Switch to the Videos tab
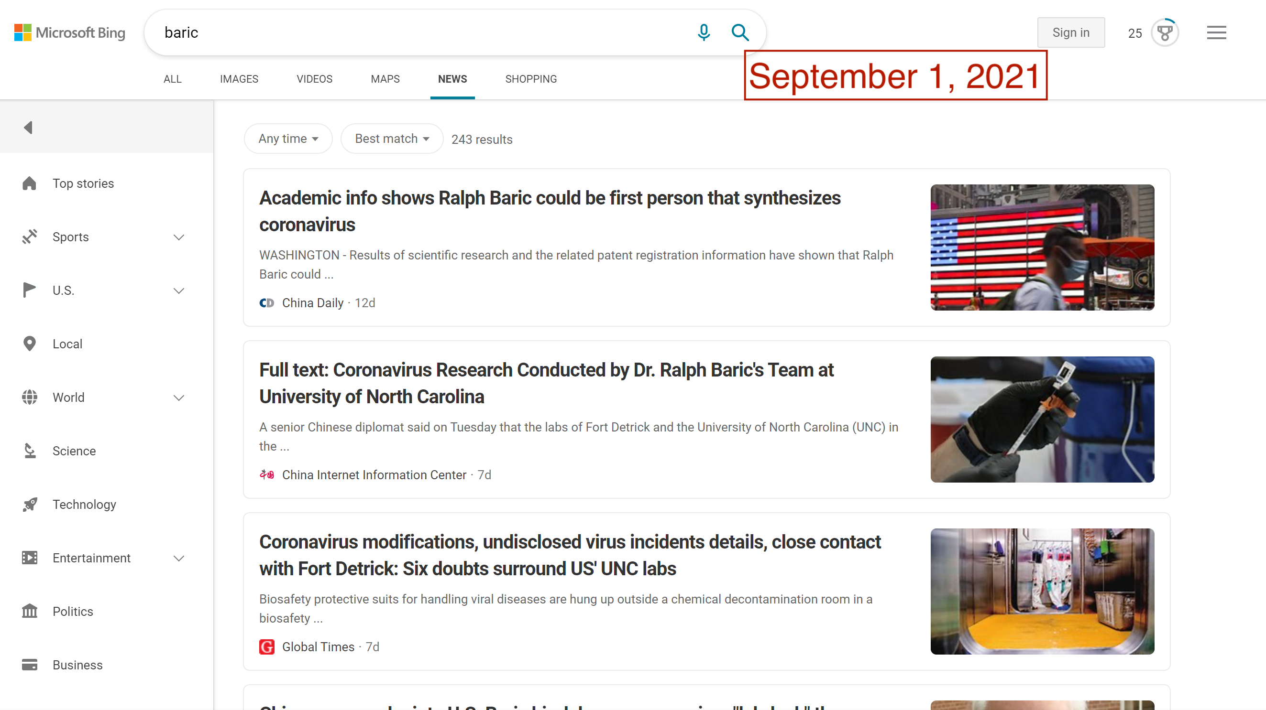Image resolution: width=1266 pixels, height=710 pixels. (314, 79)
